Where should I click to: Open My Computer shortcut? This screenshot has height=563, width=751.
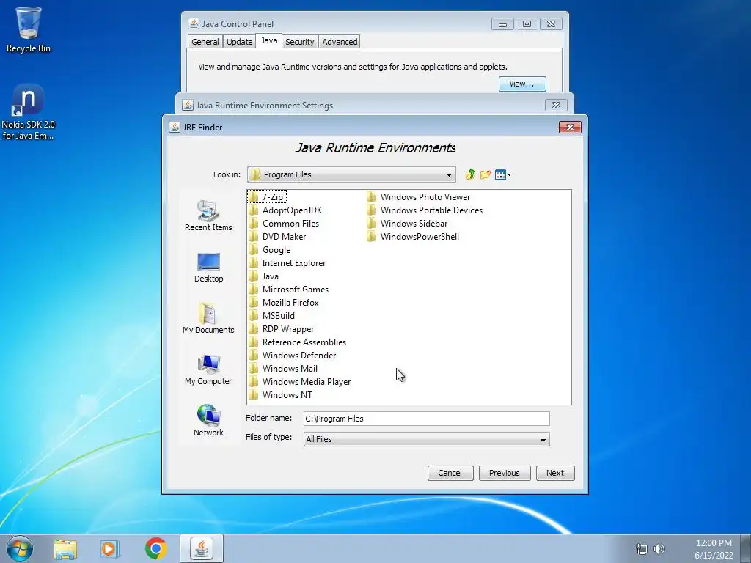pos(208,370)
